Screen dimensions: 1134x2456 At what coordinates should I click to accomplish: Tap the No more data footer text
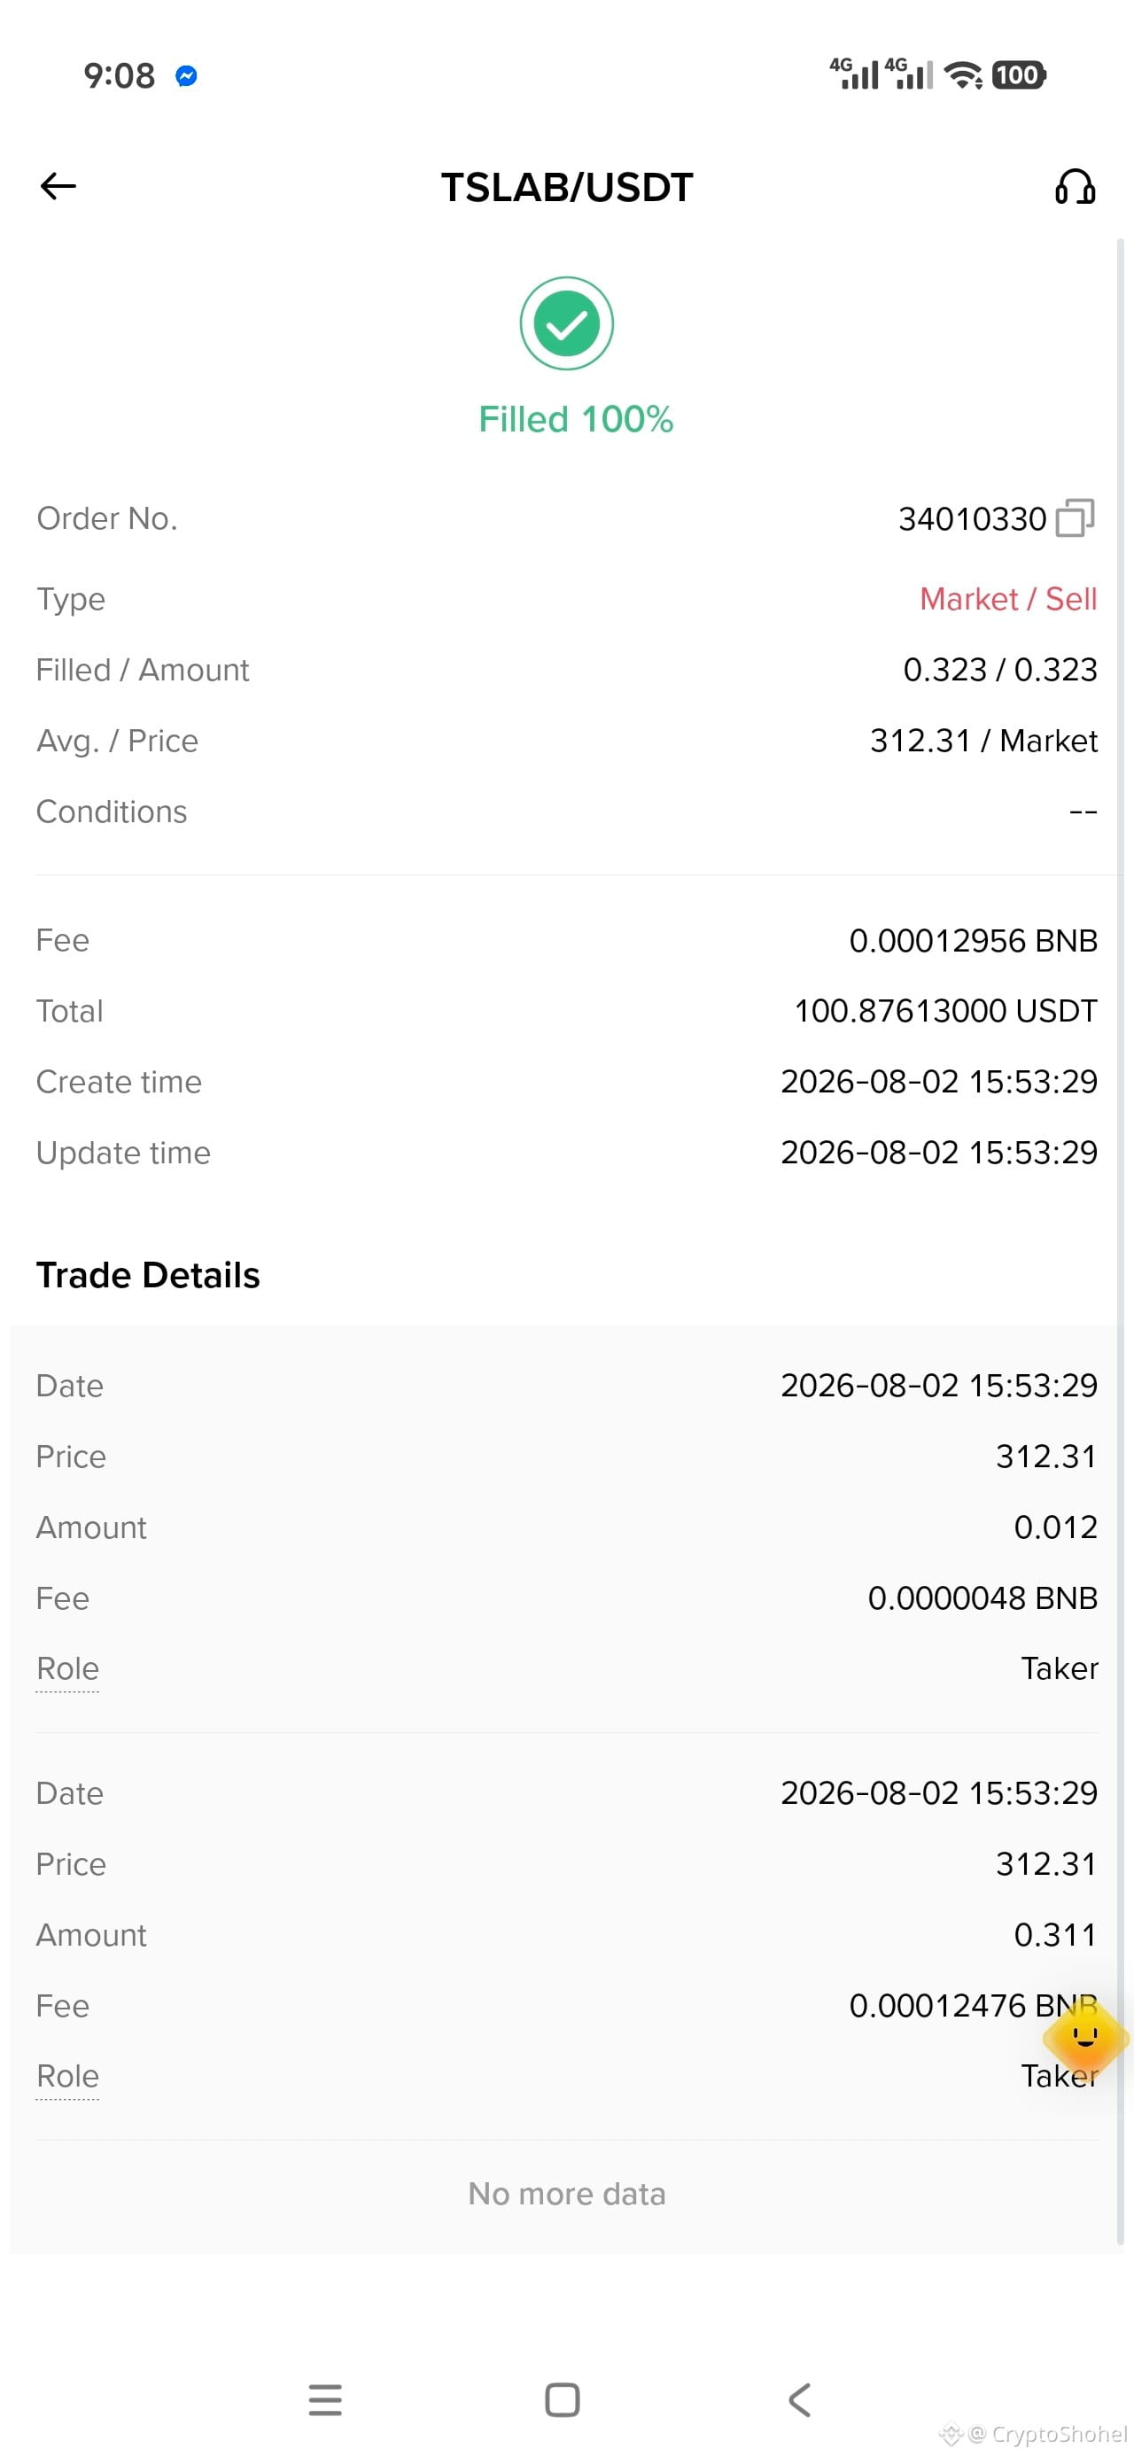(566, 2193)
